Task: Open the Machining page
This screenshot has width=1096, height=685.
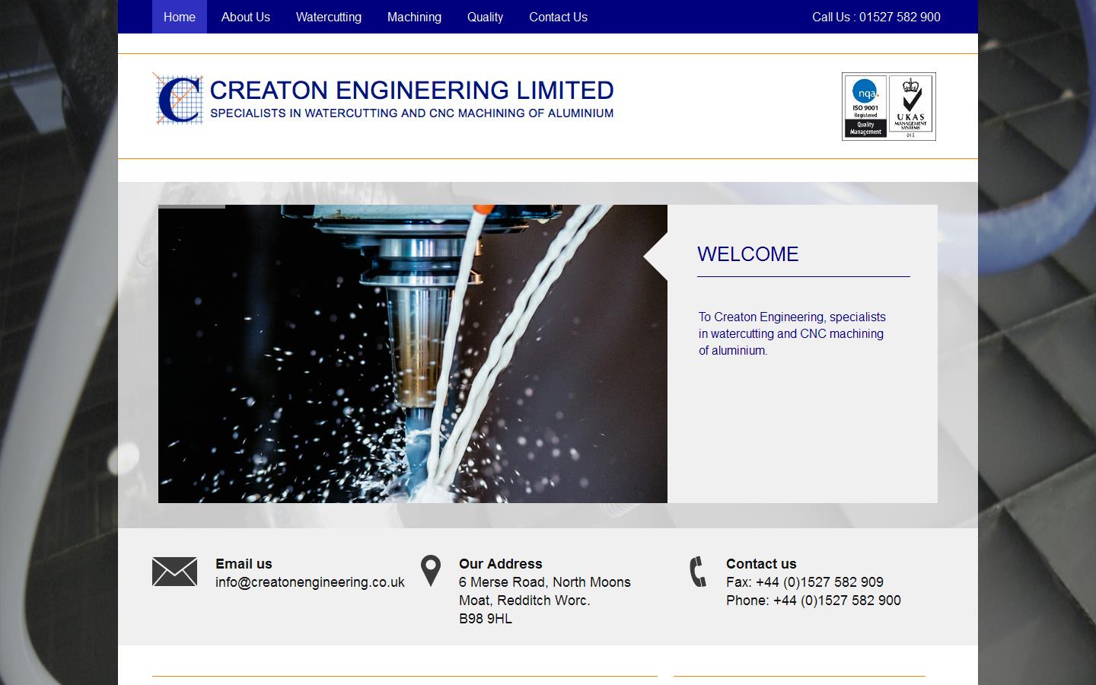Action: click(x=414, y=17)
